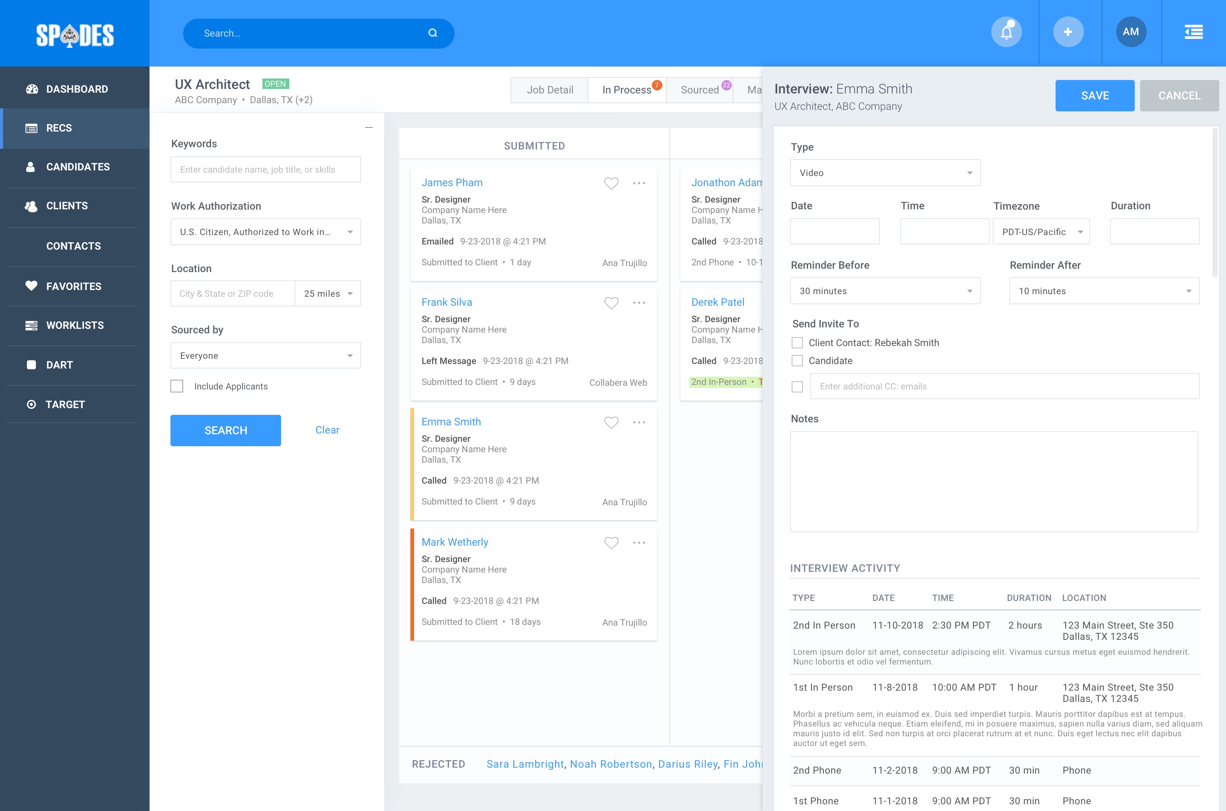Viewport: 1226px width, 811px height.
Task: Favorite James Pham with heart icon
Action: (x=611, y=183)
